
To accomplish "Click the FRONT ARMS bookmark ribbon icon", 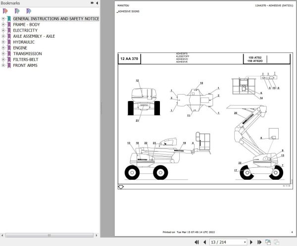I will tap(9, 65).
